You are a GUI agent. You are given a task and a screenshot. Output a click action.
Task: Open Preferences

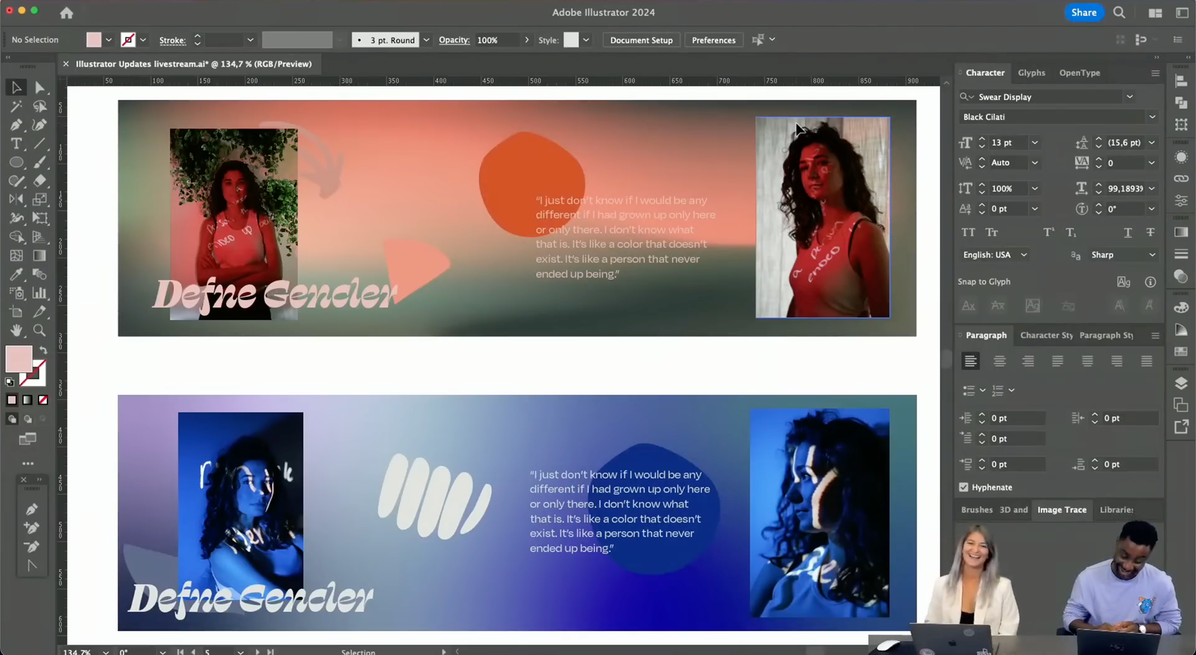click(713, 40)
